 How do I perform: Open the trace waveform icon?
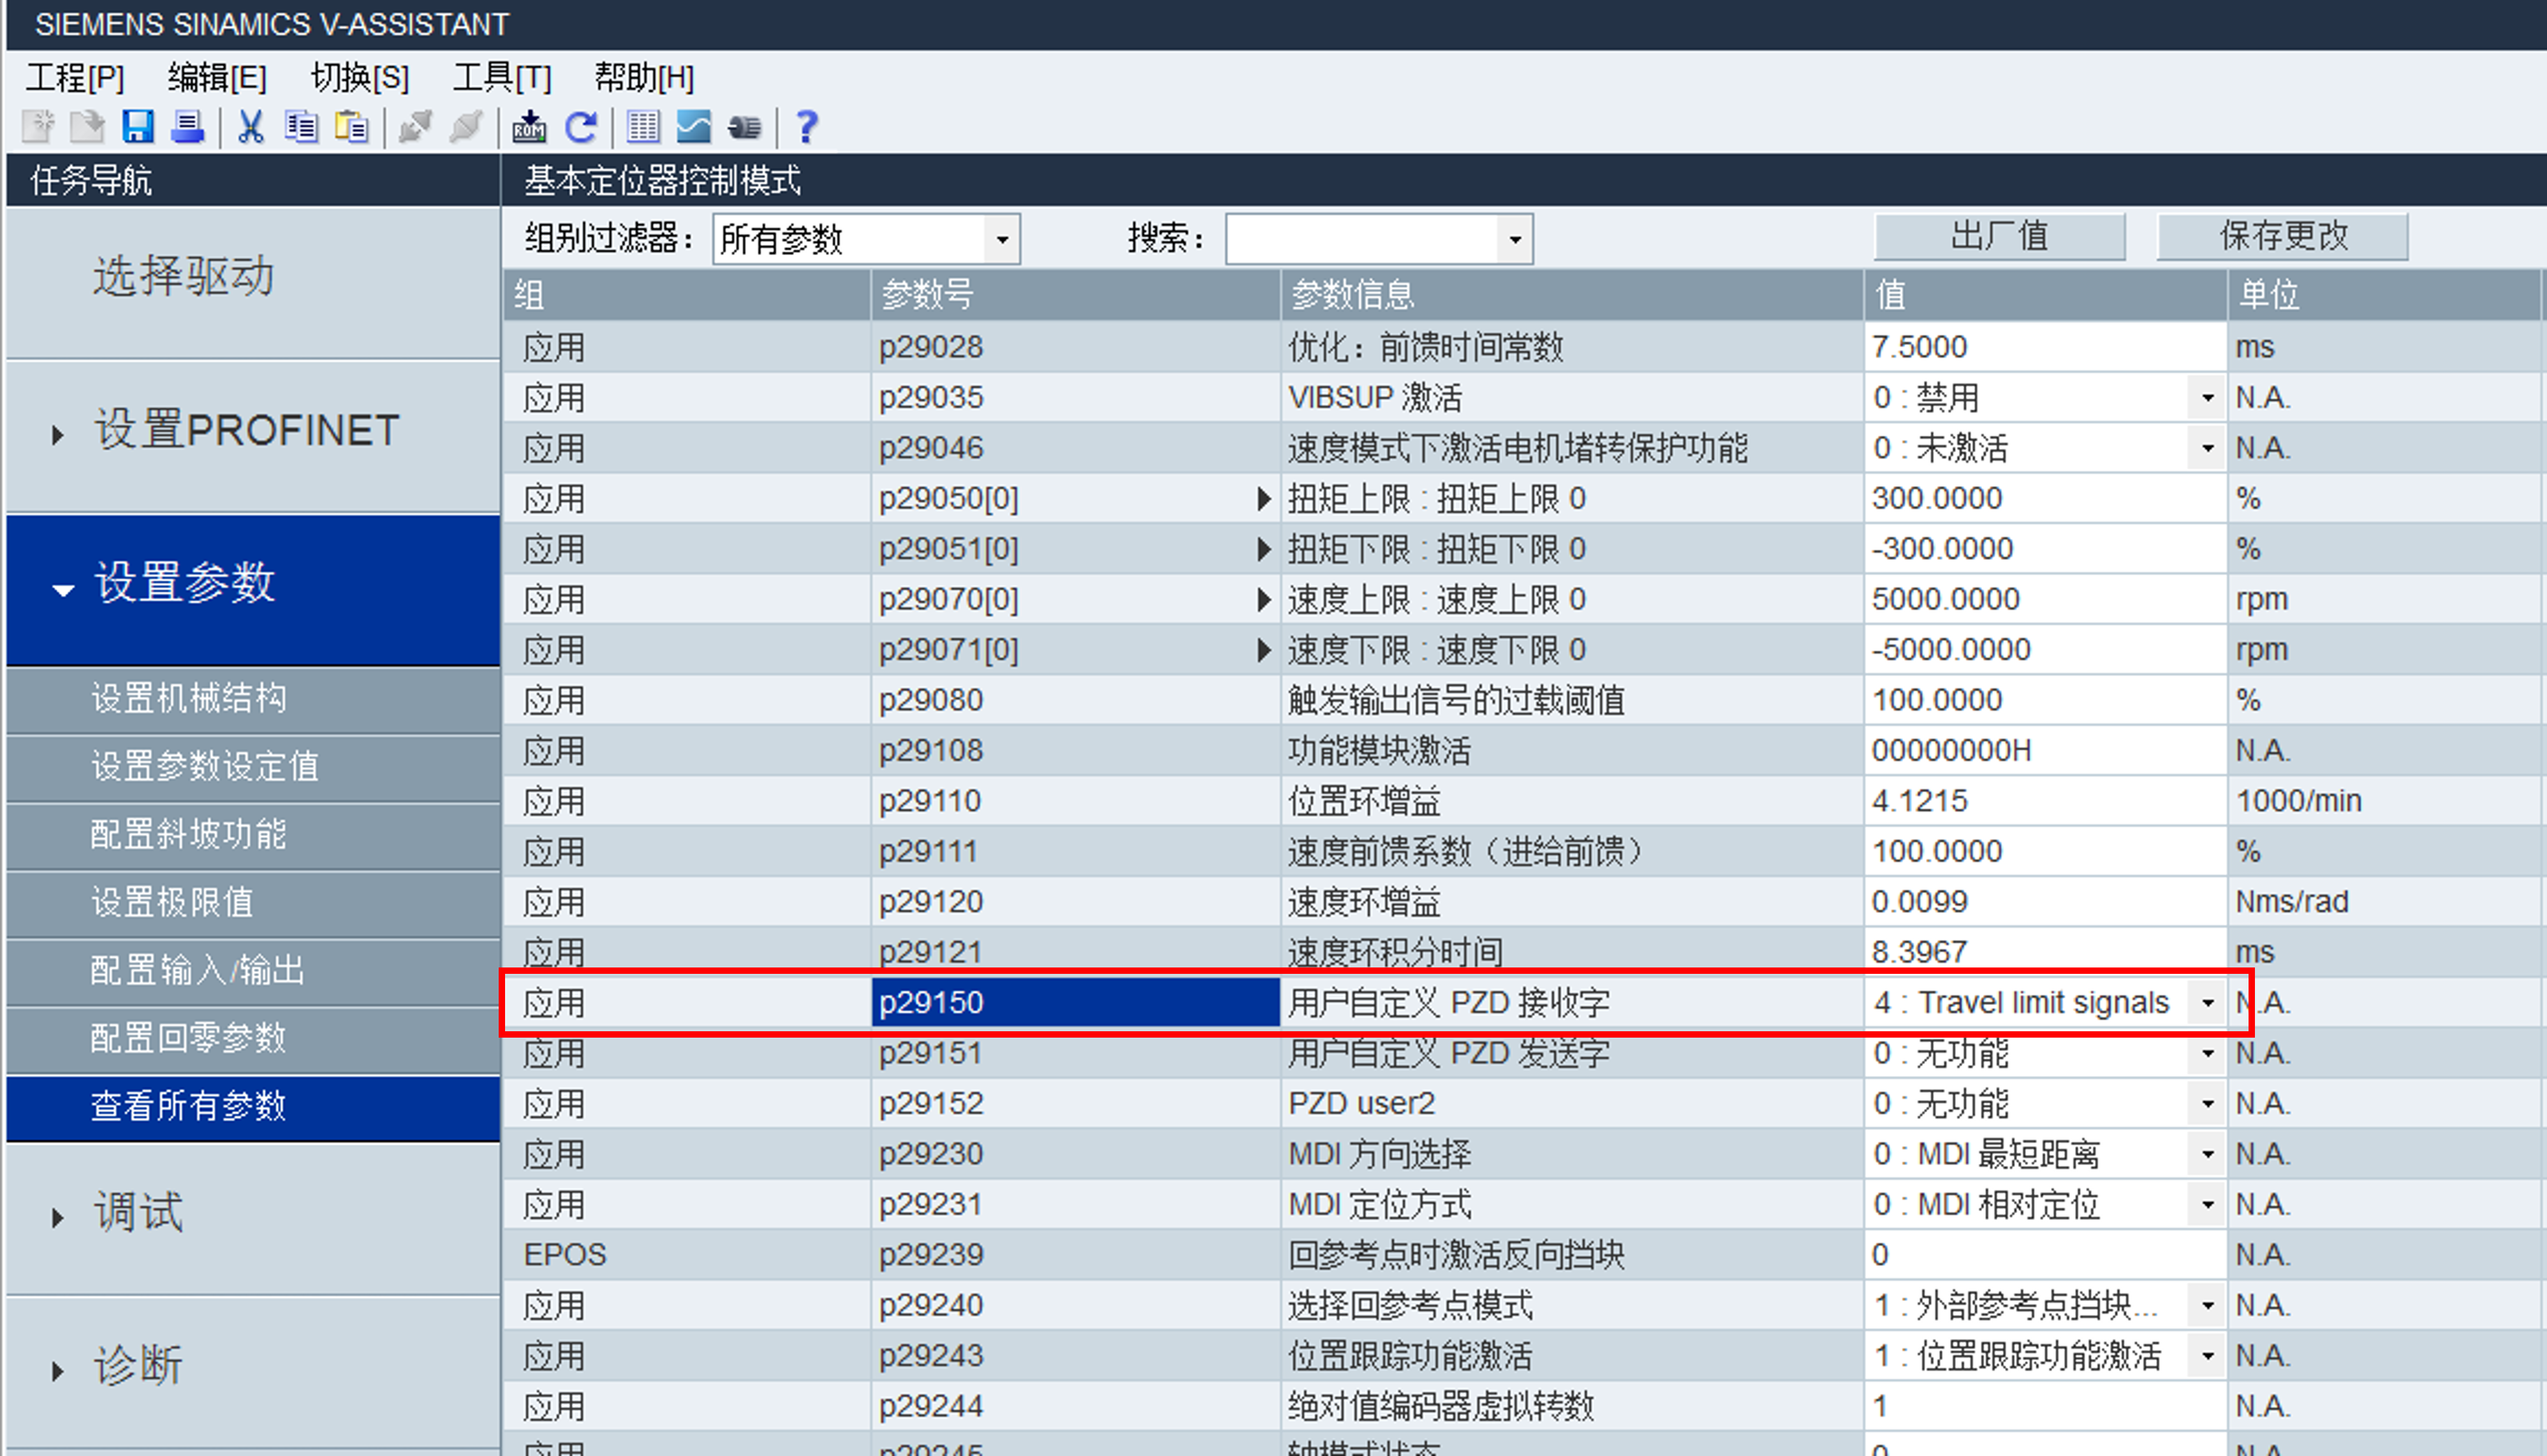coord(694,127)
